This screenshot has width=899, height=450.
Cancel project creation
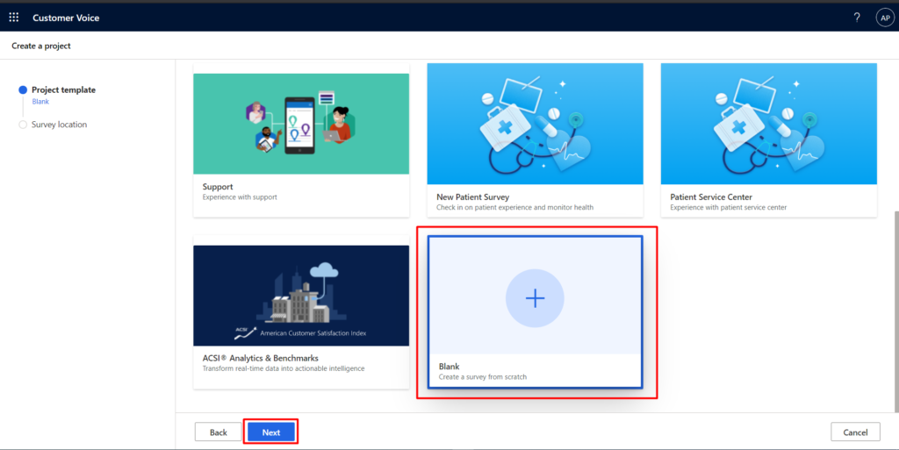click(x=855, y=432)
